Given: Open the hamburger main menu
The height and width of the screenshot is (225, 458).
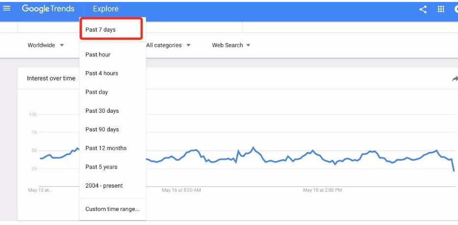Looking at the screenshot, I should coord(7,8).
